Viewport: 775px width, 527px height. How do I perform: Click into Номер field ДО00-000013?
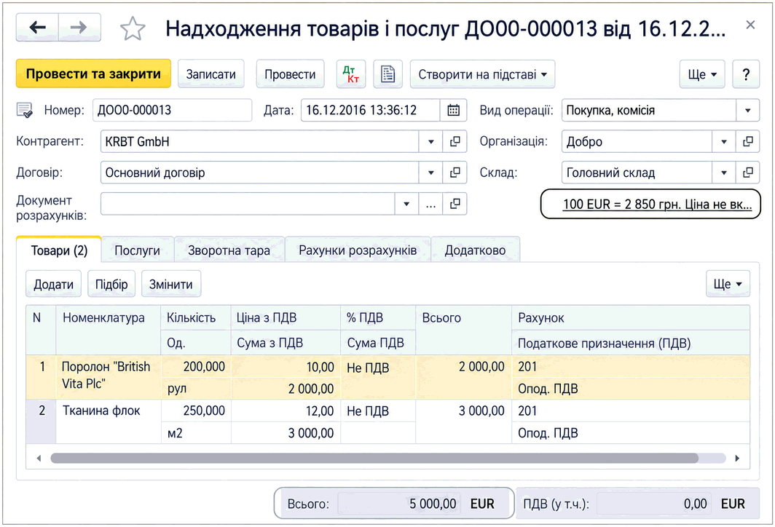click(172, 110)
